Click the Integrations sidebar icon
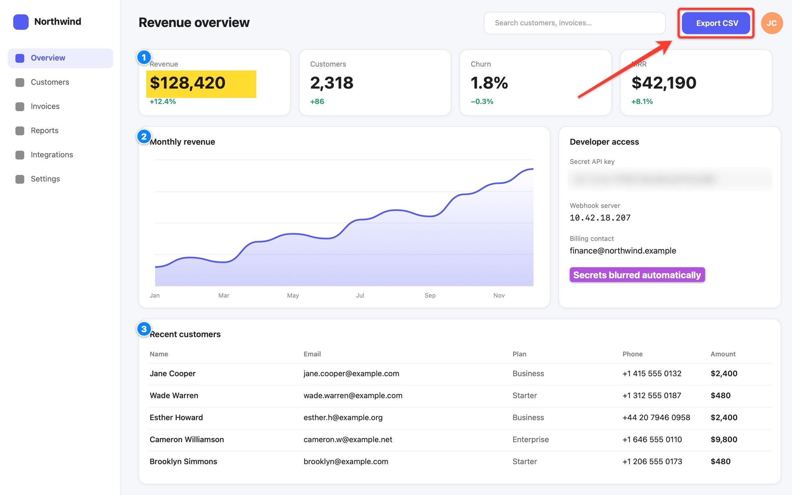 [x=20, y=155]
